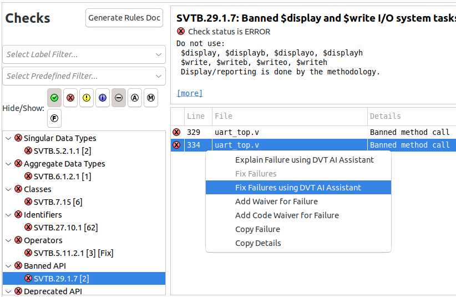Click the blue info filter icon
This screenshot has width=456, height=297.
point(103,98)
